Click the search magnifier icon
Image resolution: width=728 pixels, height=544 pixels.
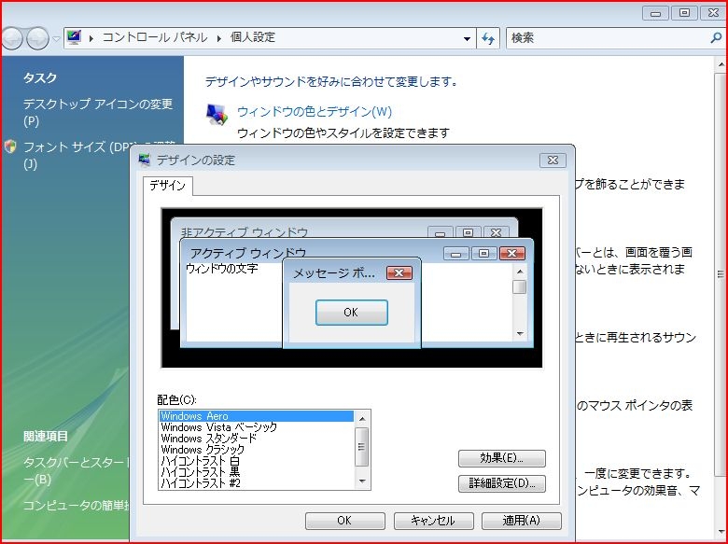pos(717,38)
